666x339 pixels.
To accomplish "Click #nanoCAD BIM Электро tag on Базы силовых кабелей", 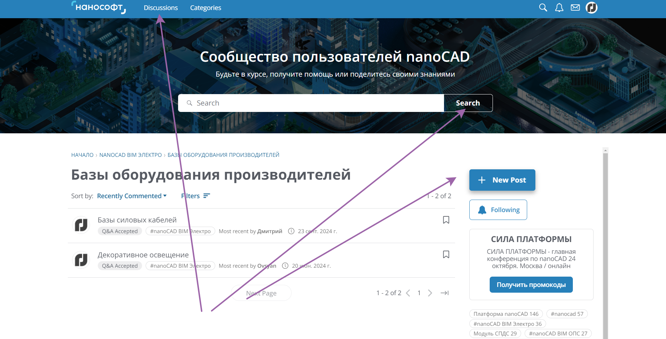I will point(180,231).
